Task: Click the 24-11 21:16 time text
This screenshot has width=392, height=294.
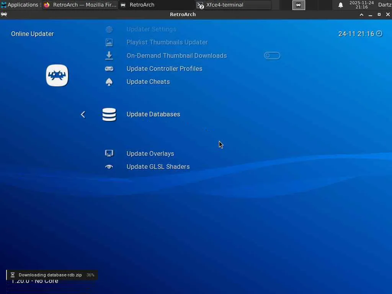Action: pos(356,34)
